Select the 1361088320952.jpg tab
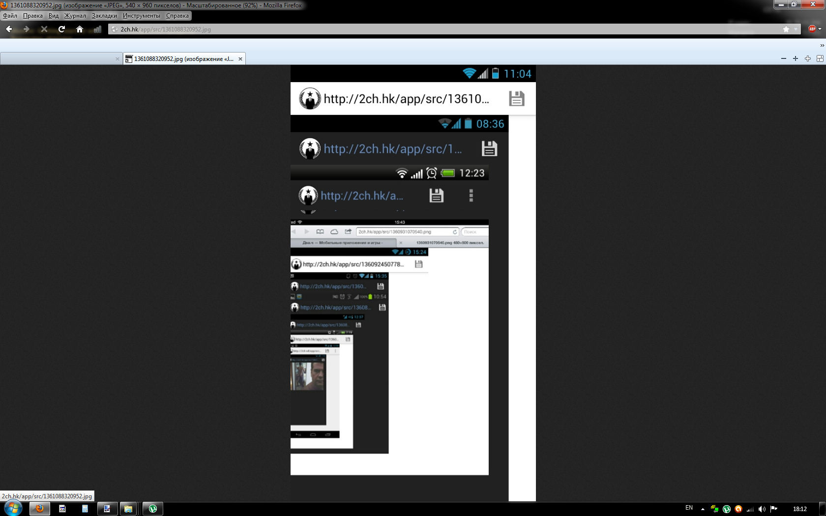Screen dimensions: 826x516 tap(183, 58)
